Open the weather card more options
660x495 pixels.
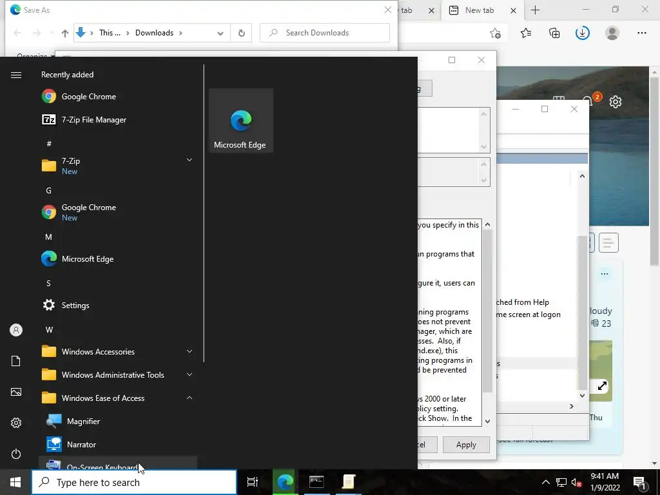tap(605, 273)
